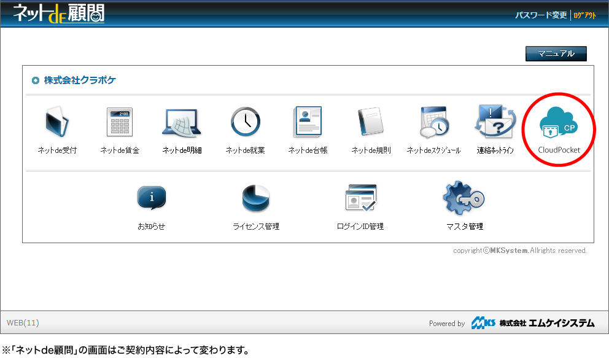Launch the CloudPocket cloud icon
The height and width of the screenshot is (358, 609).
tap(559, 122)
